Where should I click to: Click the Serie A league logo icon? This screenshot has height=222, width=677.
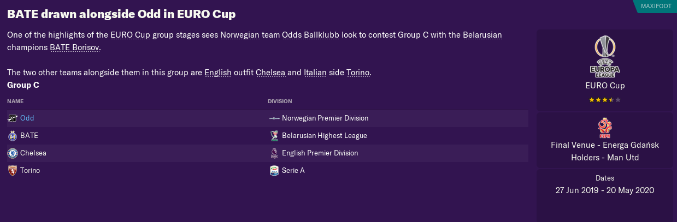pos(274,171)
